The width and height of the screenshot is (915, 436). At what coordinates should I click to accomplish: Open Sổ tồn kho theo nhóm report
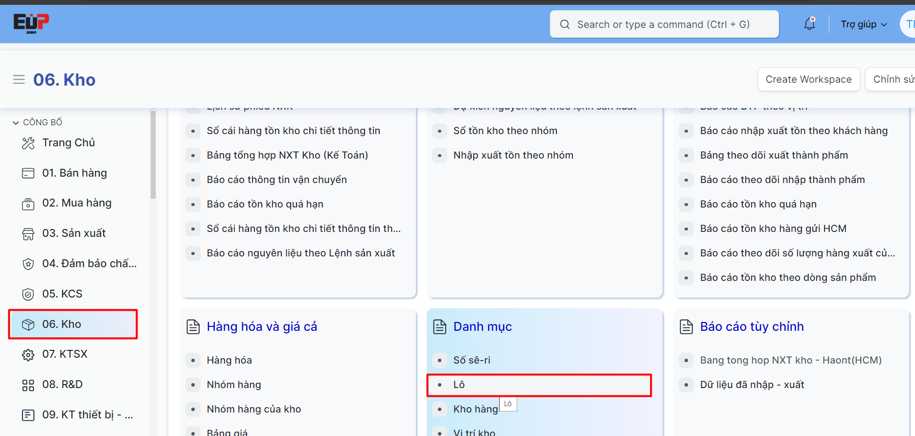pos(505,131)
